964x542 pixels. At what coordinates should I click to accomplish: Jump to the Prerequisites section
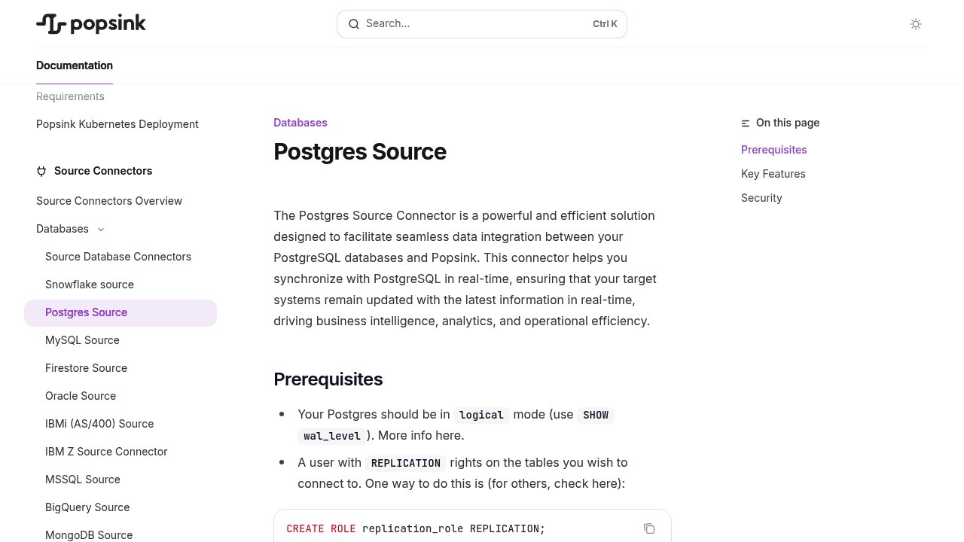(x=773, y=149)
